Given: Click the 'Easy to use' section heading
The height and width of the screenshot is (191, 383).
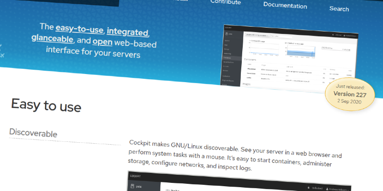Looking at the screenshot, I should click(46, 105).
